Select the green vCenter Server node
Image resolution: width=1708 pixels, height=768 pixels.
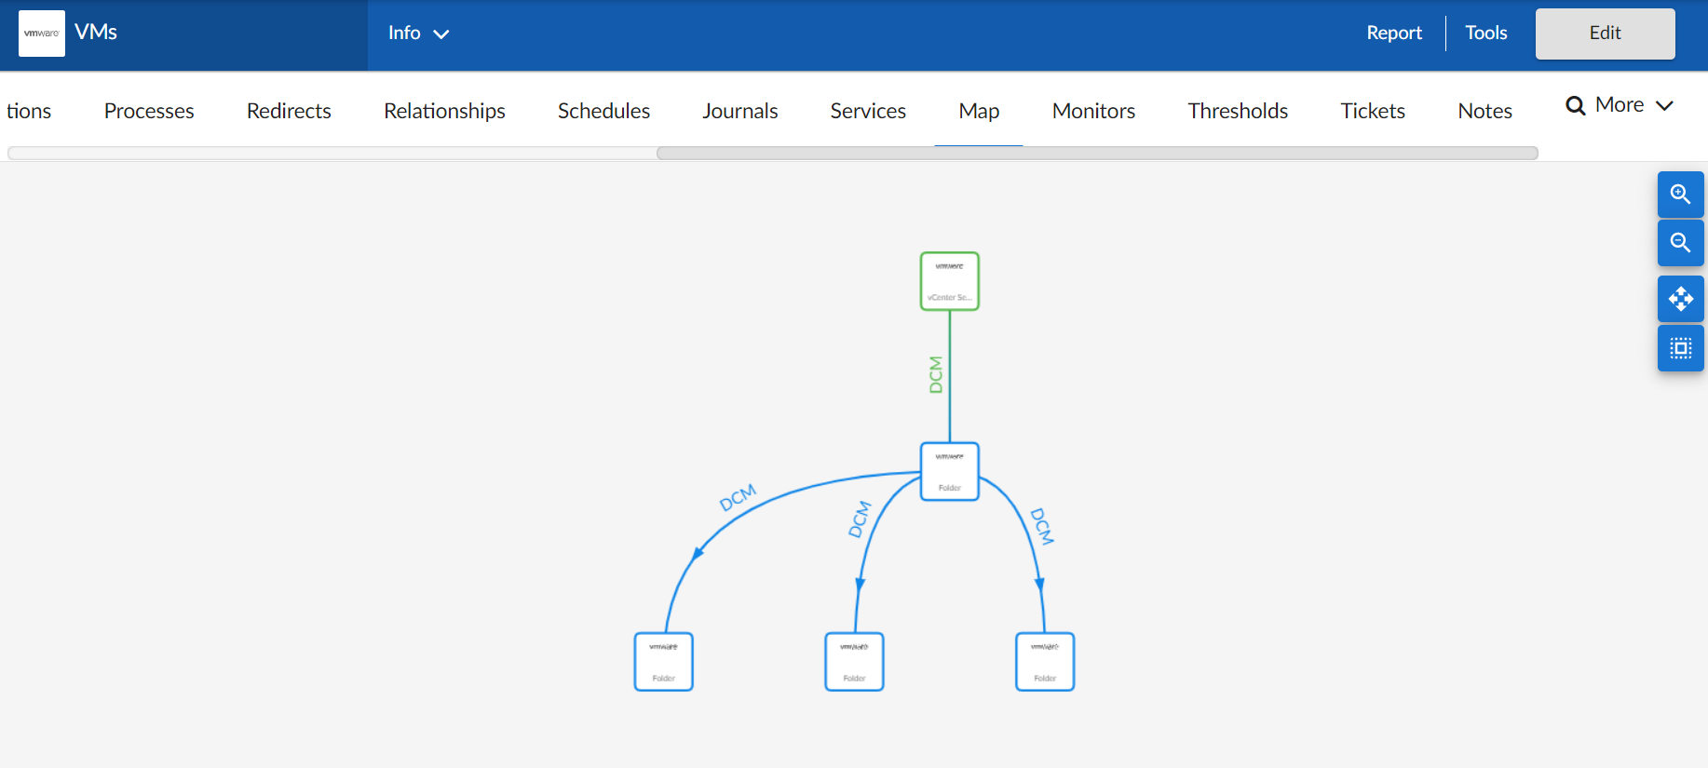[949, 281]
